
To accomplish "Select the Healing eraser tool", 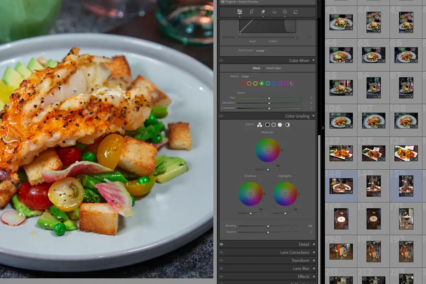I will 263,12.
